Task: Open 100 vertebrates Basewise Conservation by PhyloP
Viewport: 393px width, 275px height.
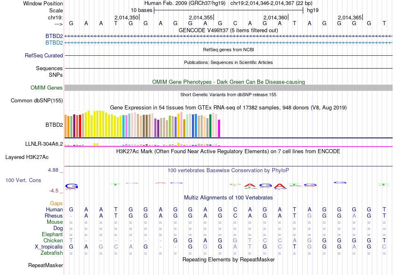Action: 228,171
